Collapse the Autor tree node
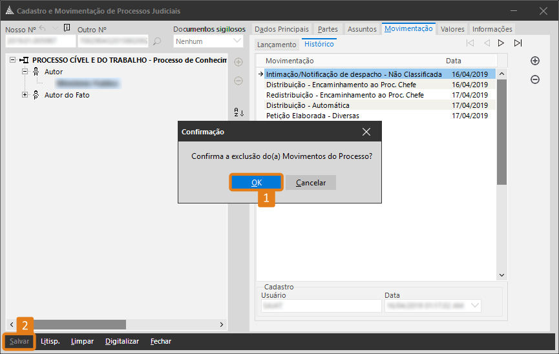559x354 pixels. [x=25, y=72]
